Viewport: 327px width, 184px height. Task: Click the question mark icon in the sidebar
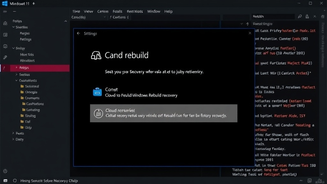pyautogui.click(x=4, y=68)
